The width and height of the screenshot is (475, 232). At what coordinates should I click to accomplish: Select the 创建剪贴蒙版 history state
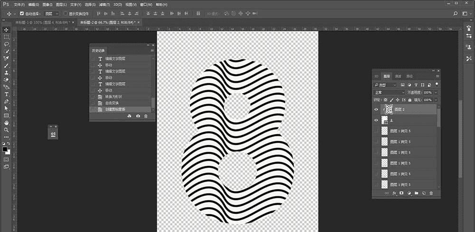click(120, 109)
